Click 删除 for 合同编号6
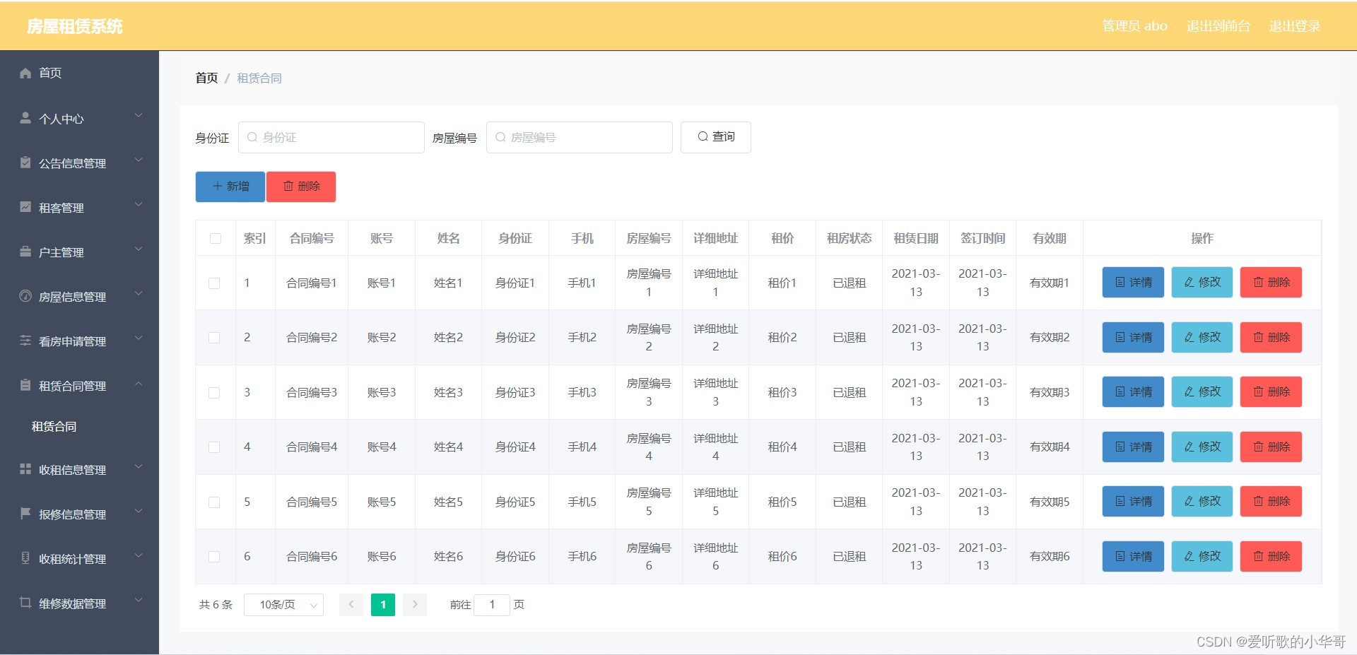 1271,556
